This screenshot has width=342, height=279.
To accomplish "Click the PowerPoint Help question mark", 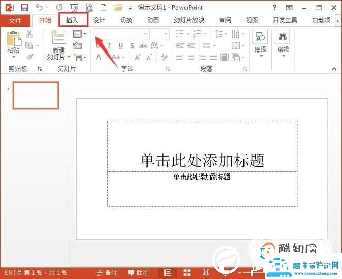I will pyautogui.click(x=274, y=8).
